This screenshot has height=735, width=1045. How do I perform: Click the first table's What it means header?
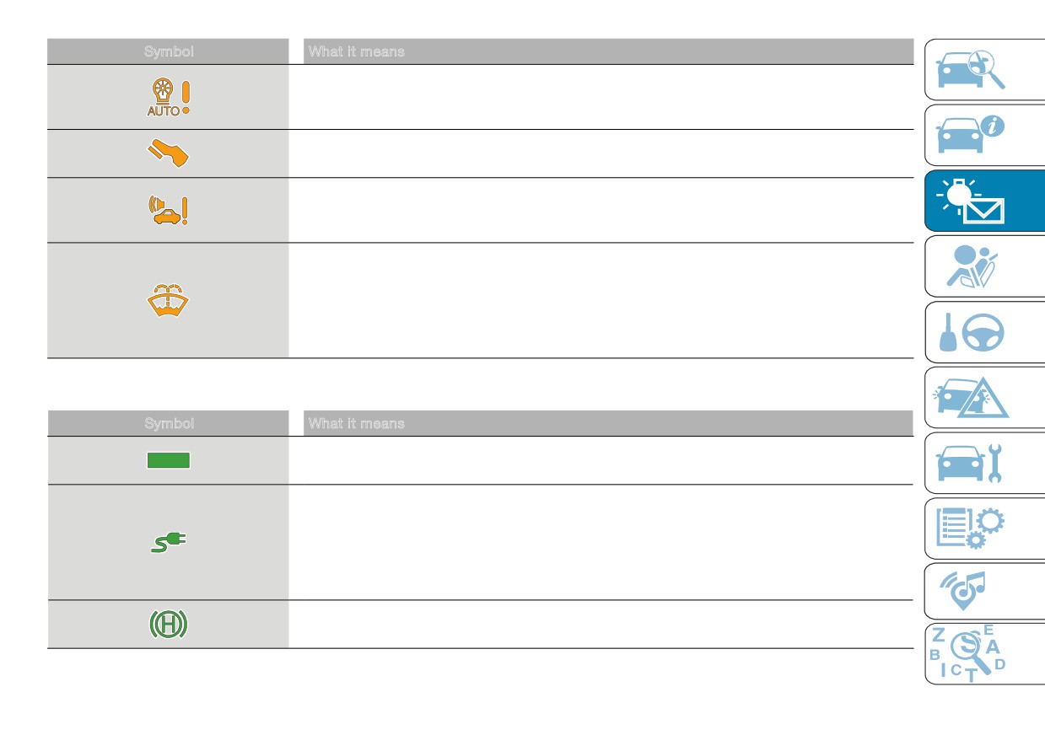pos(356,51)
